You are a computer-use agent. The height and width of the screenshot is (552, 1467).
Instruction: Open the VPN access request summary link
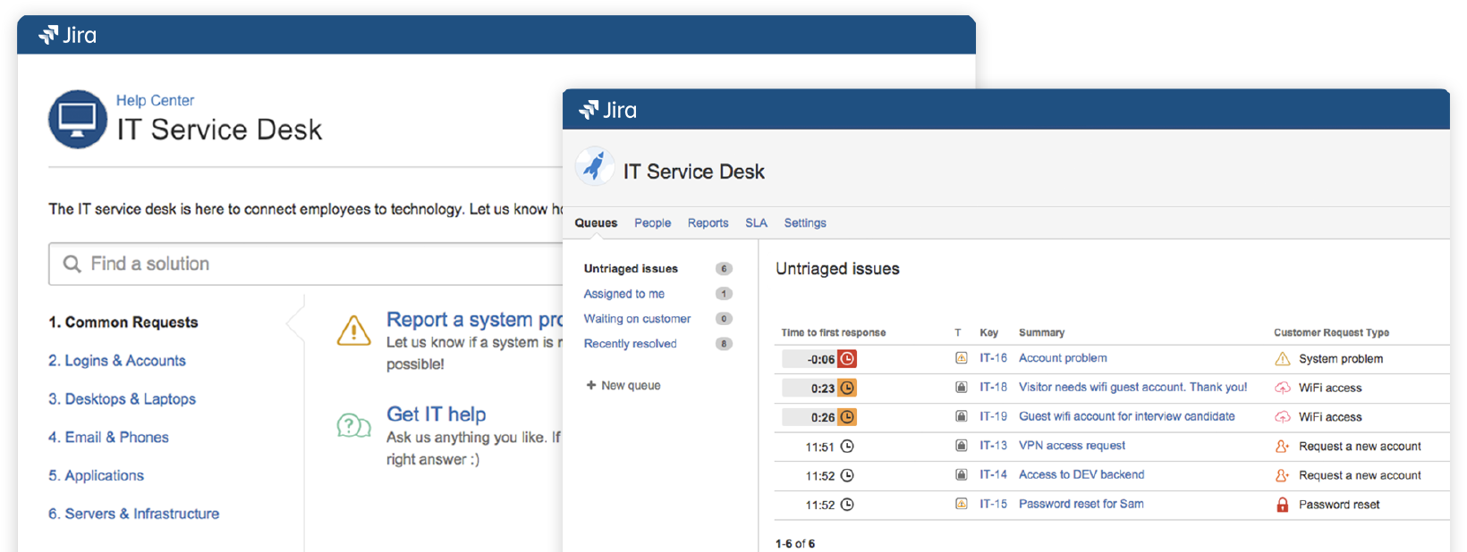1072,446
